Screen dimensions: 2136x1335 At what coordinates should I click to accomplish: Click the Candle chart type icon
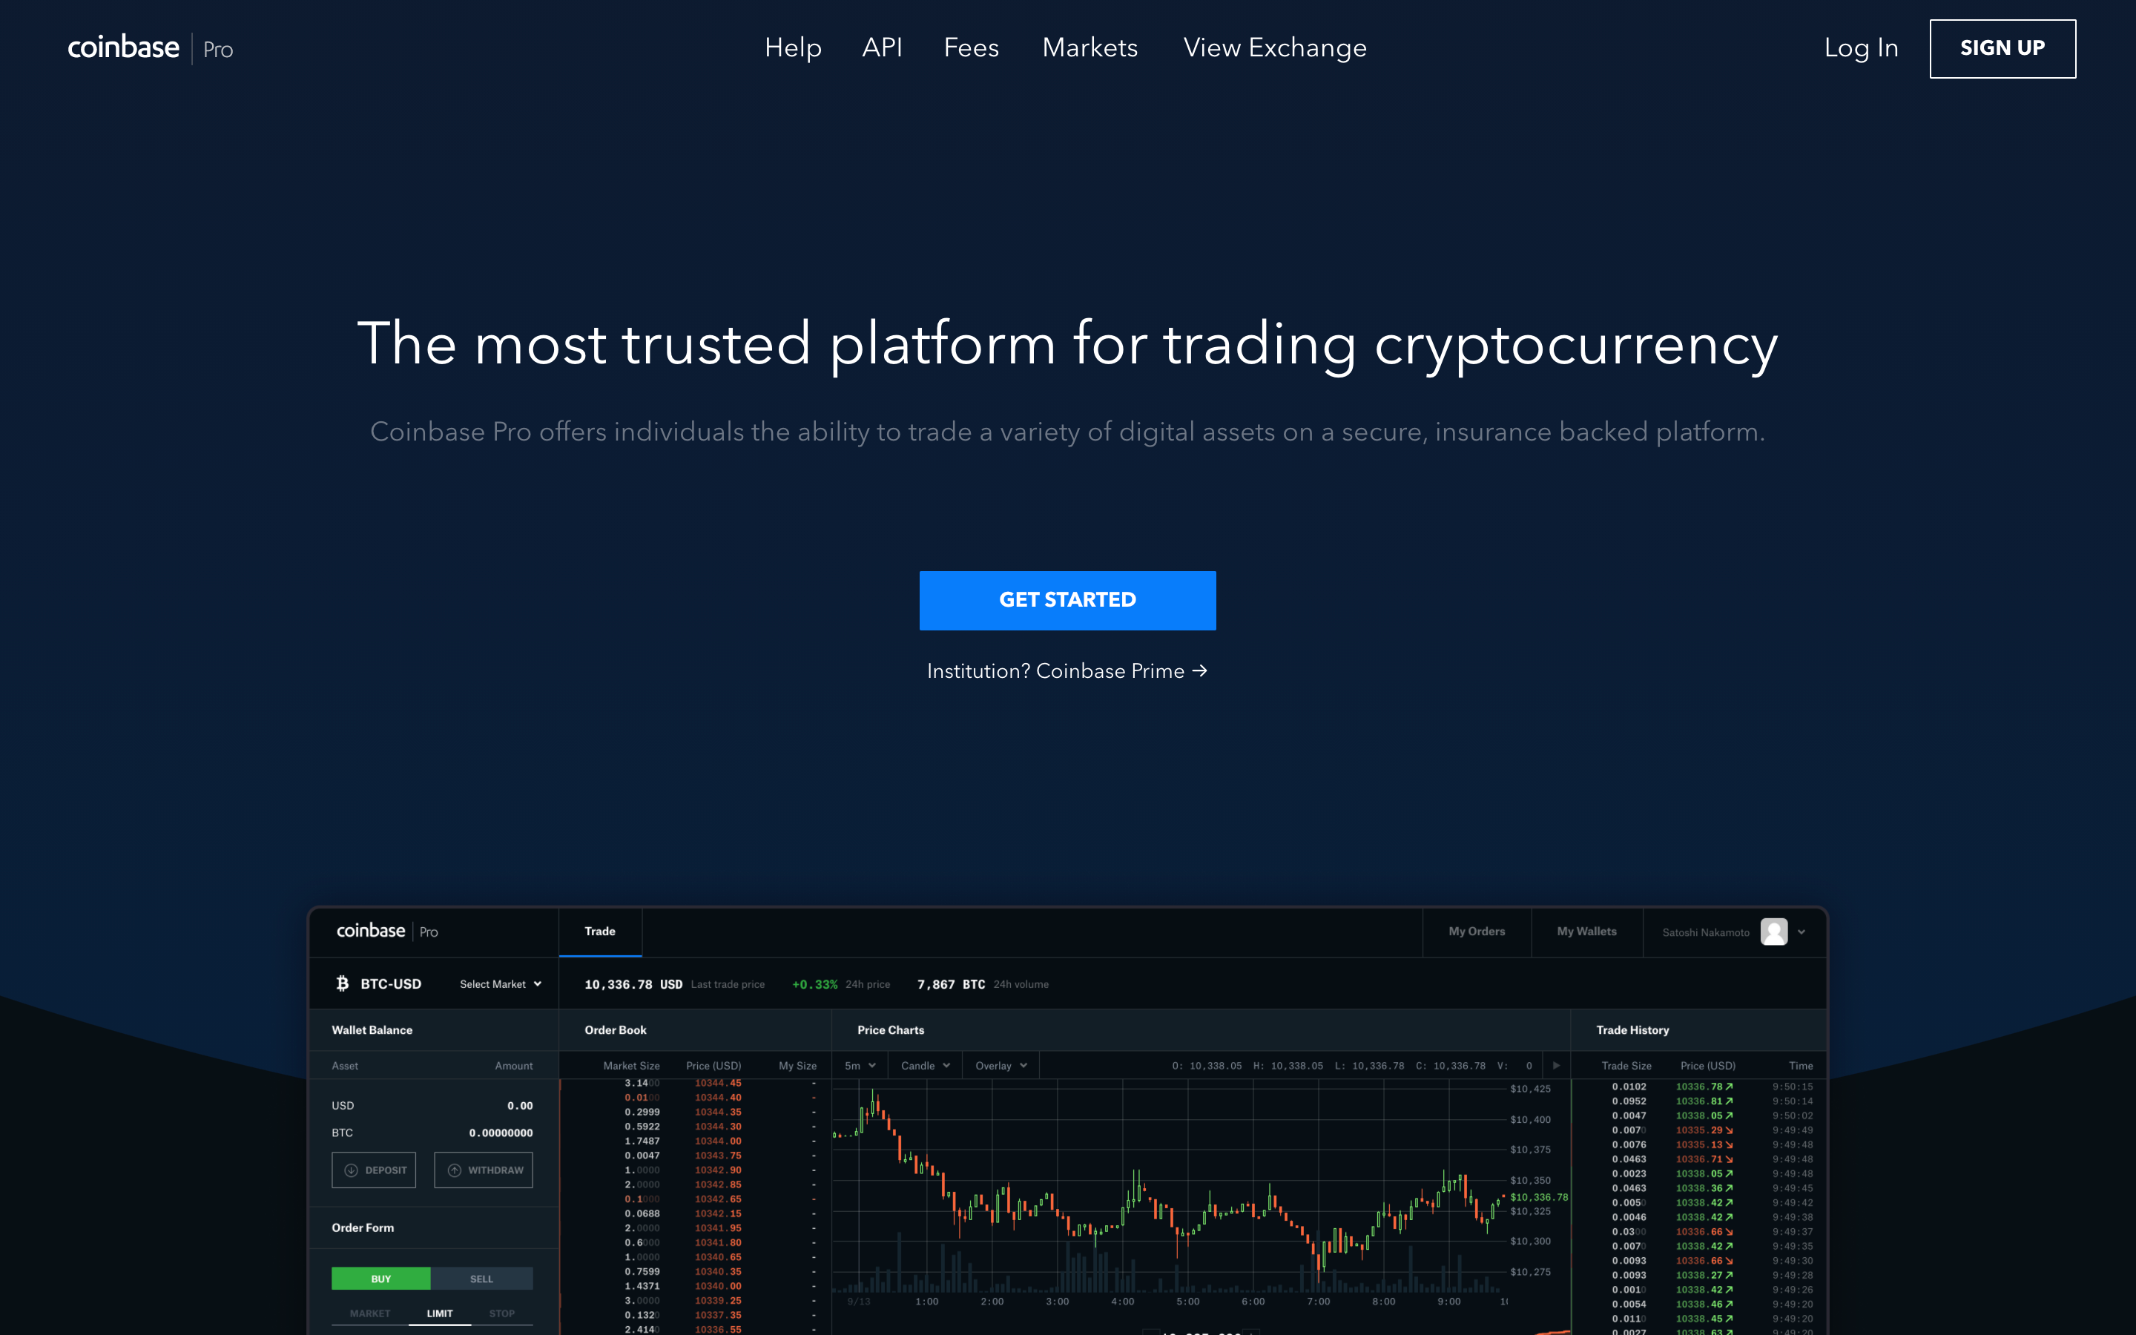926,1064
